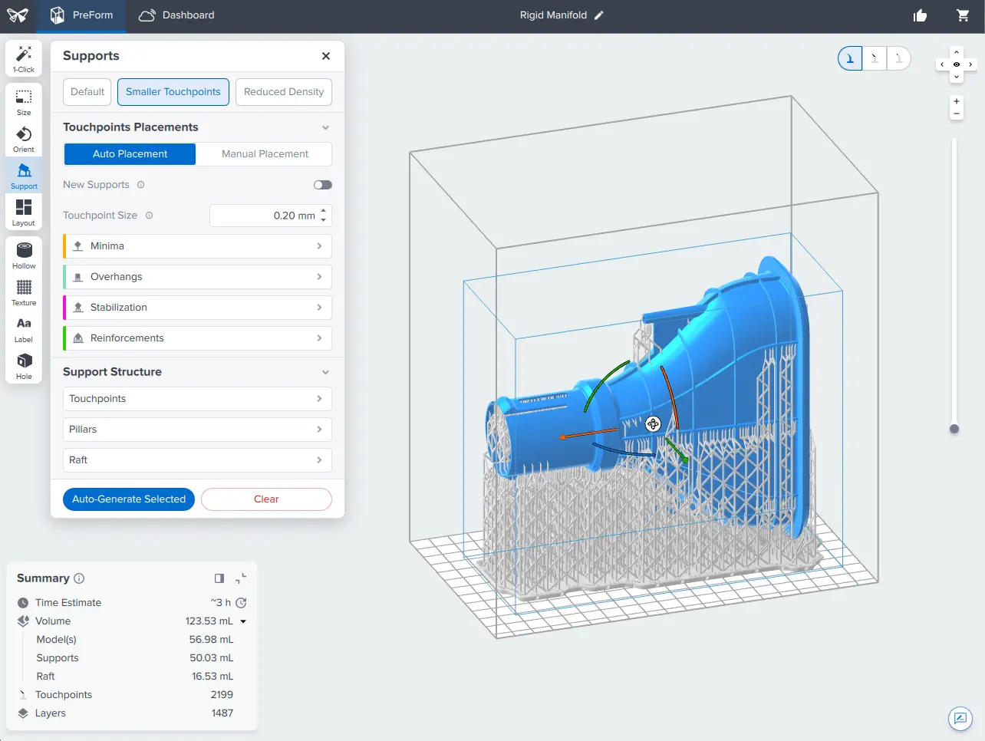Clear the generated supports
This screenshot has width=985, height=741.
click(x=266, y=499)
